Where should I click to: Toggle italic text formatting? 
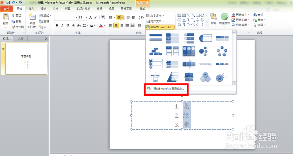62,25
